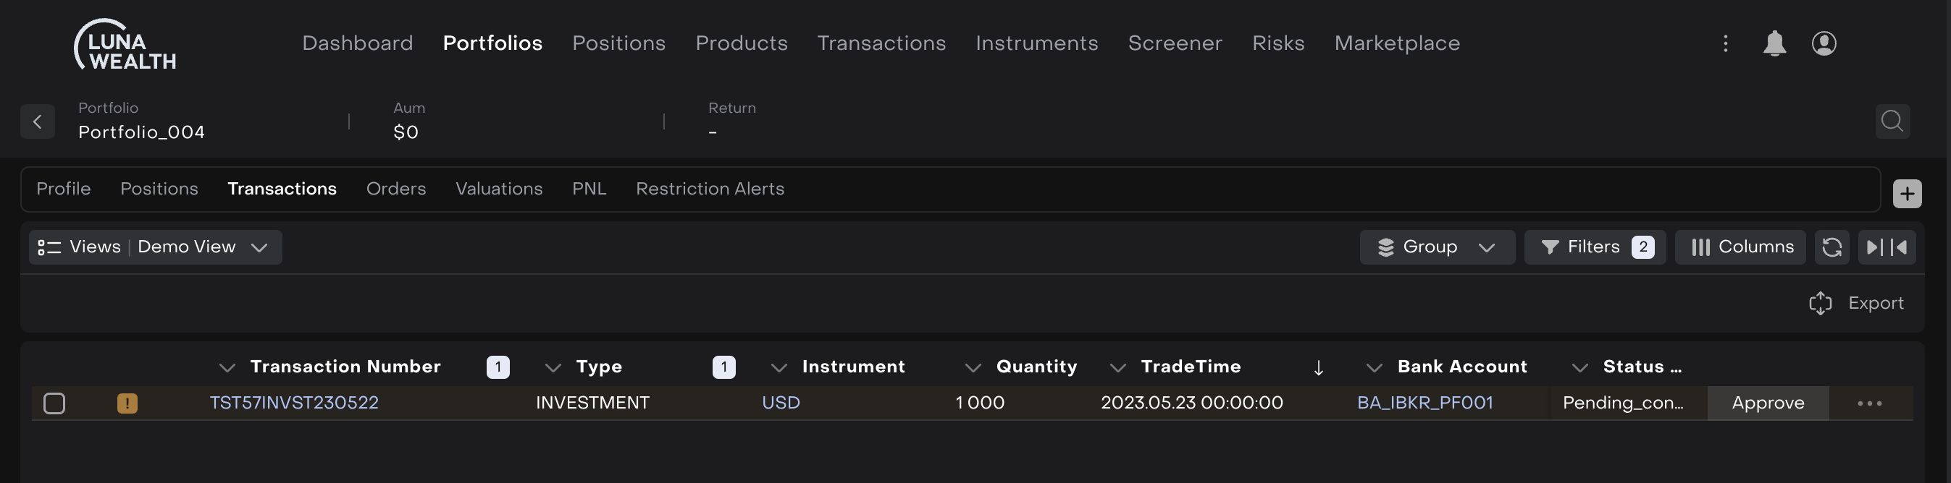Click the collapse columns width icon

click(1886, 247)
